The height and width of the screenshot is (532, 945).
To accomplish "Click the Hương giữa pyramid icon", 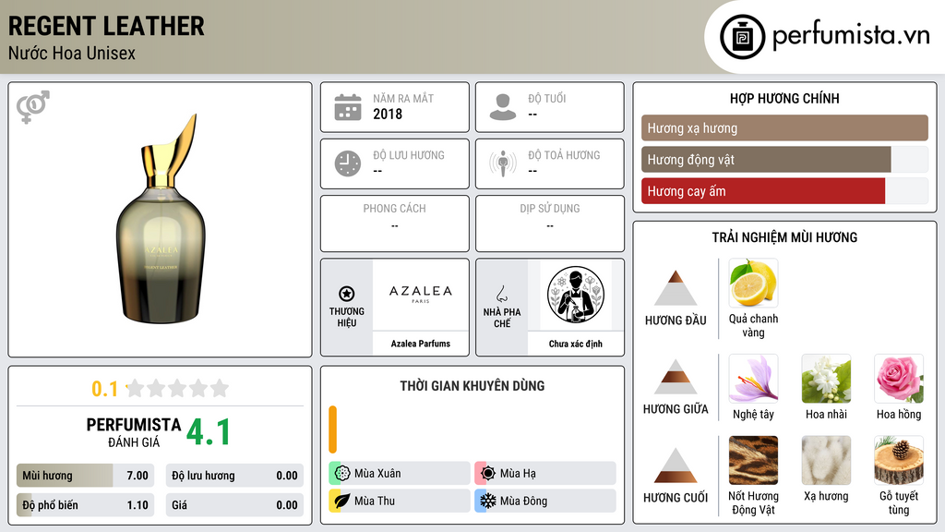I will (676, 377).
